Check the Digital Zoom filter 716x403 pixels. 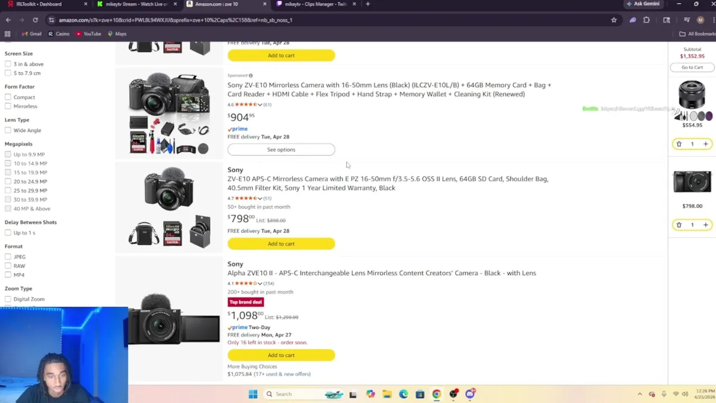click(x=8, y=299)
